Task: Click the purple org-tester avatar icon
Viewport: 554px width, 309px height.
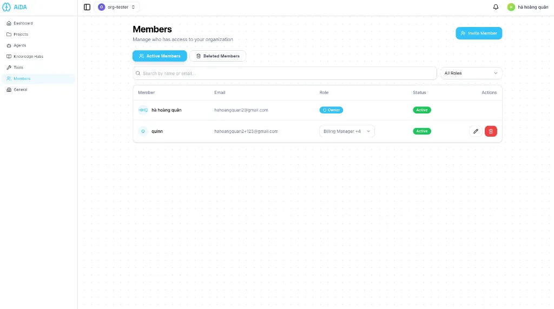Action: [x=101, y=7]
